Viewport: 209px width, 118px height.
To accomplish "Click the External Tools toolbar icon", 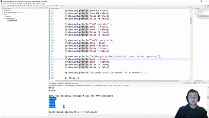I will 19,6.
